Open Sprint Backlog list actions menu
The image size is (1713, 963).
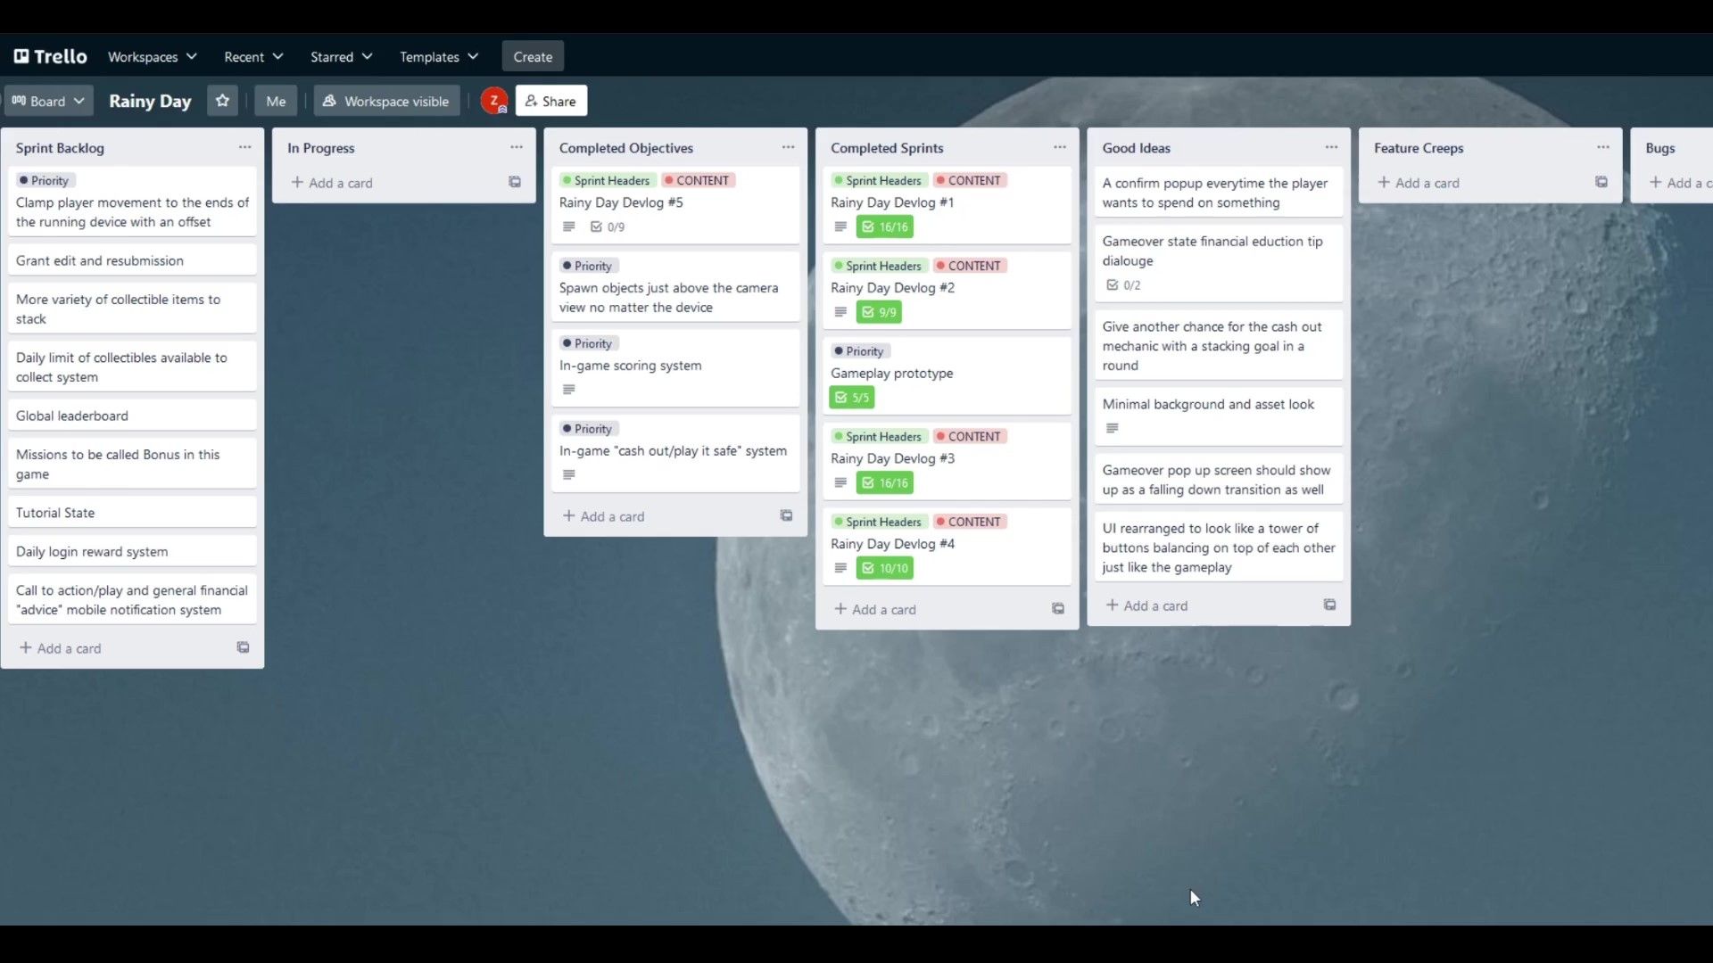click(244, 148)
